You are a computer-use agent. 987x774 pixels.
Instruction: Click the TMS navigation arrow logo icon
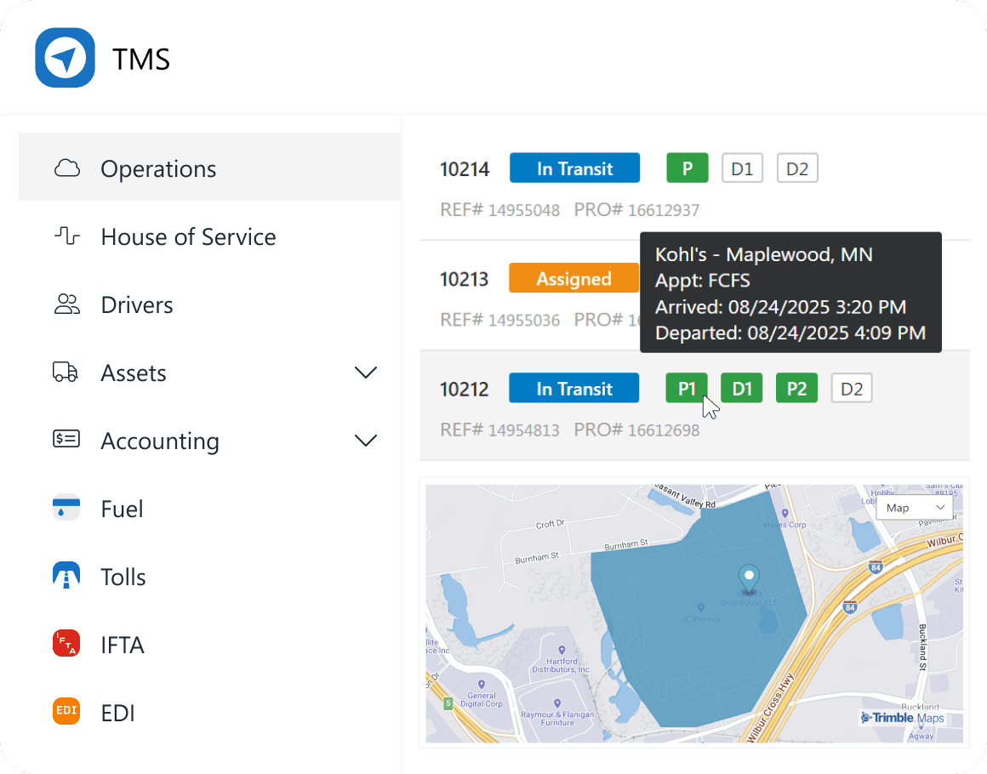point(64,57)
